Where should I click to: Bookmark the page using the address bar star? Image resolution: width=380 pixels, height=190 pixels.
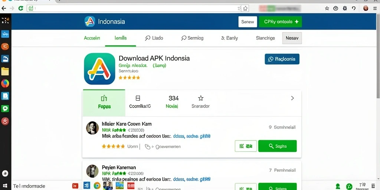click(246, 9)
